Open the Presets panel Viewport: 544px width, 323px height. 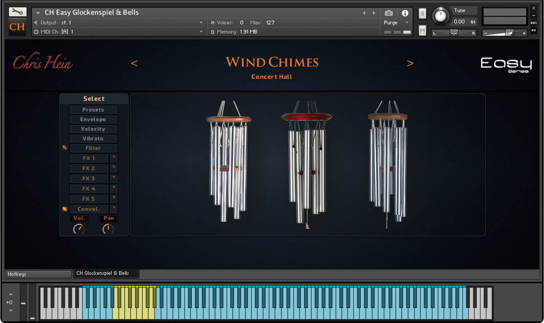coord(93,110)
